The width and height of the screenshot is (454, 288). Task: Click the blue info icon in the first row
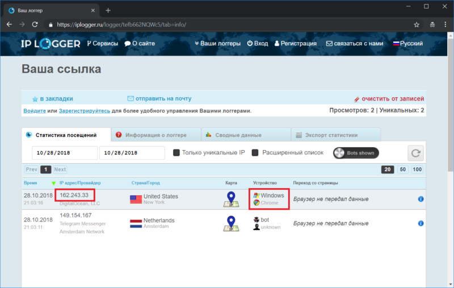pos(421,199)
